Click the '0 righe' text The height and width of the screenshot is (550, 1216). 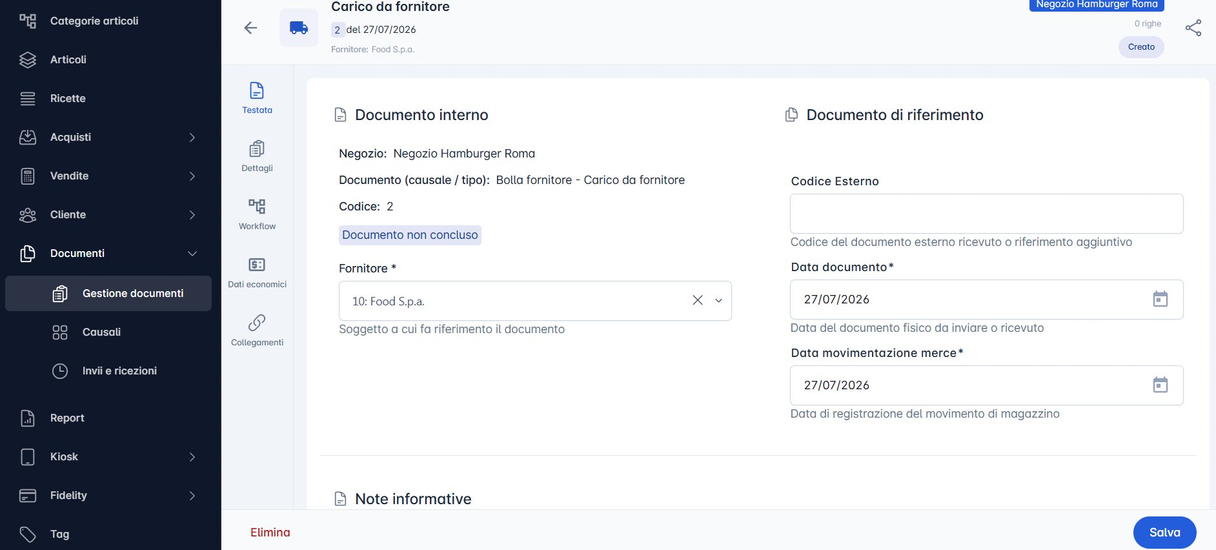(1148, 24)
